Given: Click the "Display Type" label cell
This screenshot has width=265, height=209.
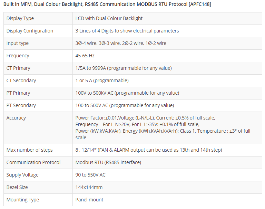Looking at the screenshot, I should [20, 18].
